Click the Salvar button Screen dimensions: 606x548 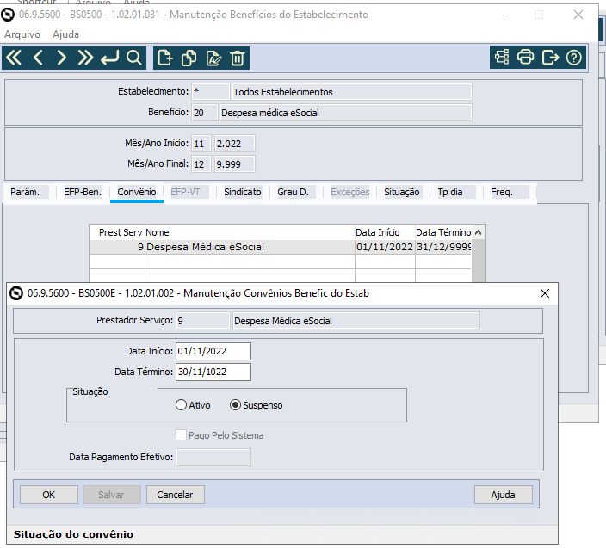coord(111,495)
